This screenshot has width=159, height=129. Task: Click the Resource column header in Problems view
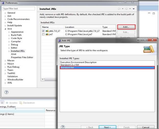(50, 110)
